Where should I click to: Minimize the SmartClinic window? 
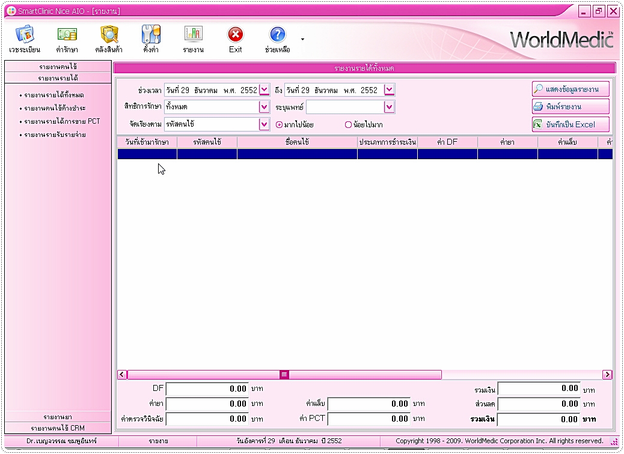tap(584, 11)
